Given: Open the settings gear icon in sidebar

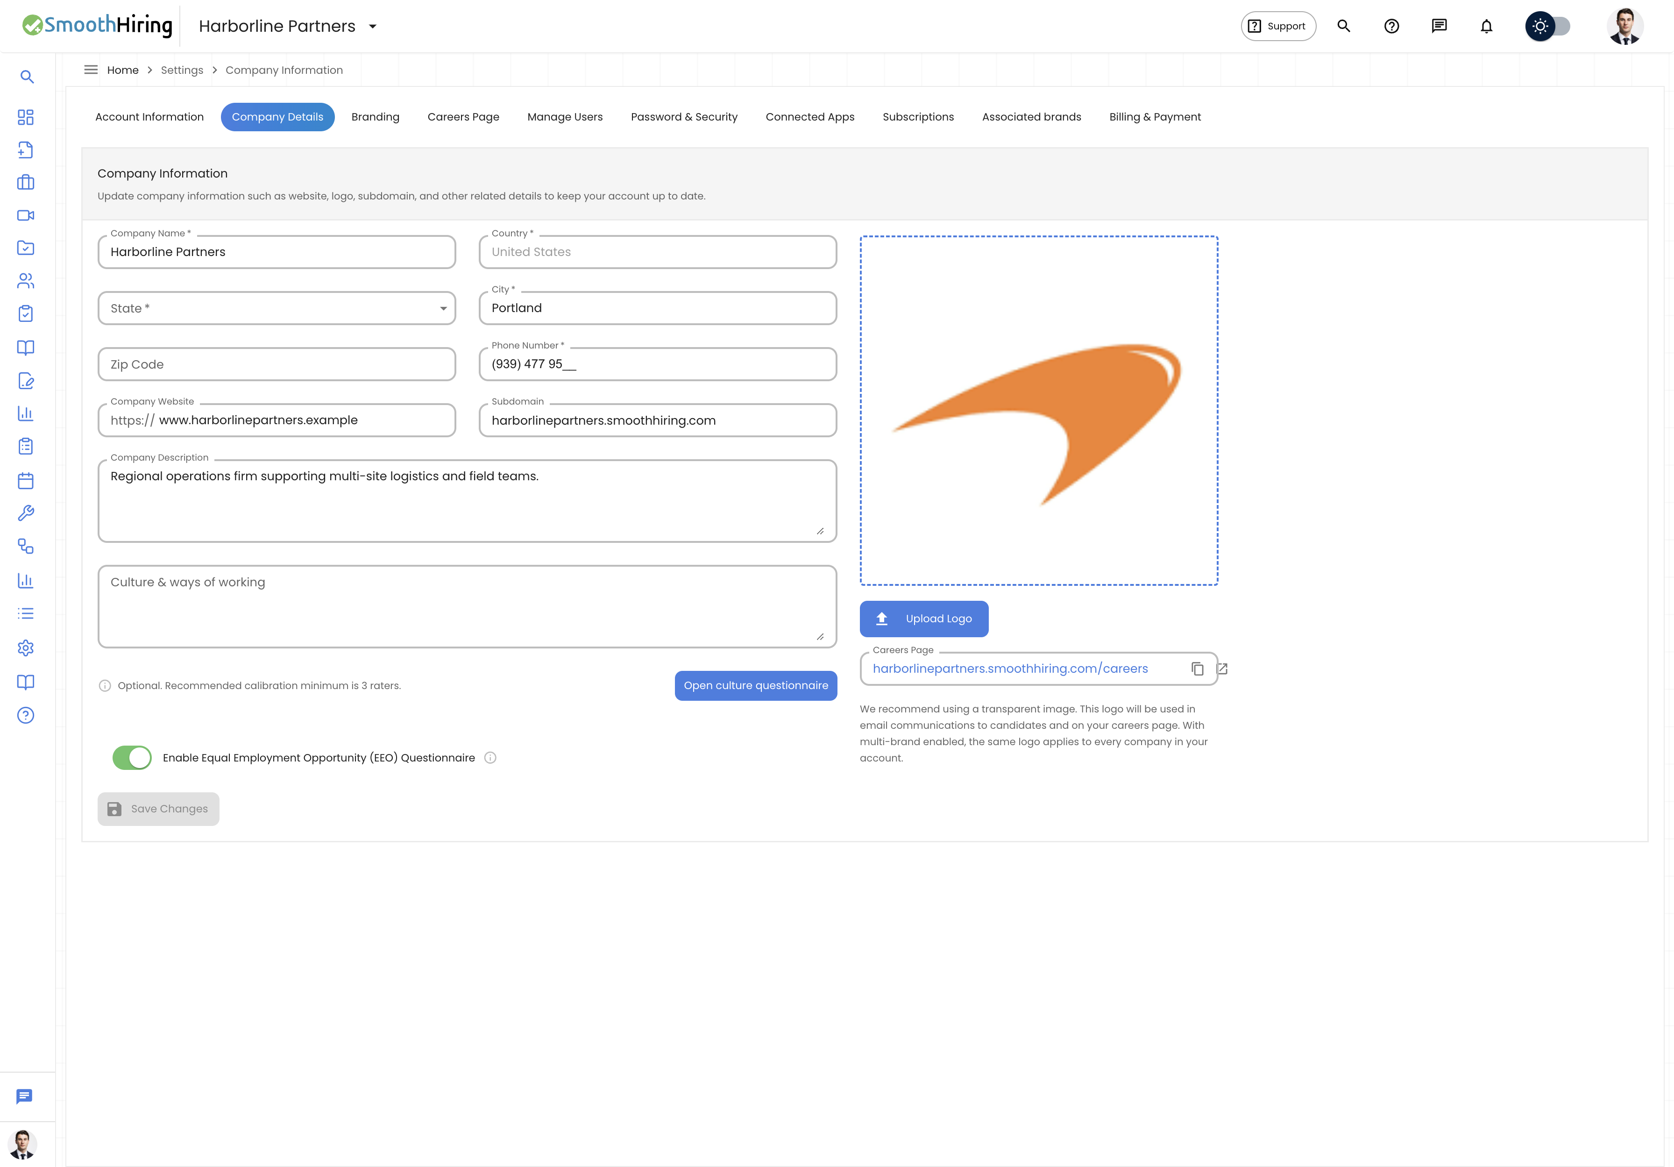Looking at the screenshot, I should point(26,648).
